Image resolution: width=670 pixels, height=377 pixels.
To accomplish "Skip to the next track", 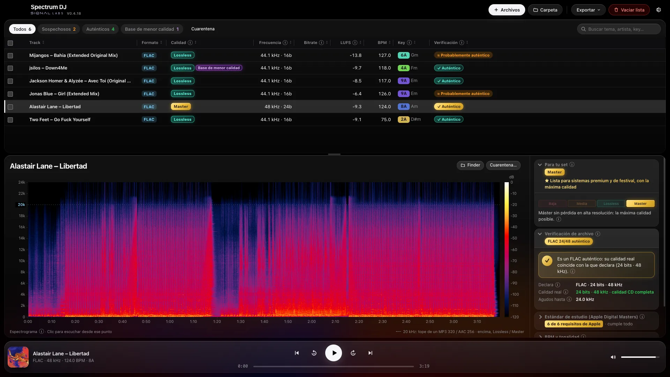I will coord(370,353).
